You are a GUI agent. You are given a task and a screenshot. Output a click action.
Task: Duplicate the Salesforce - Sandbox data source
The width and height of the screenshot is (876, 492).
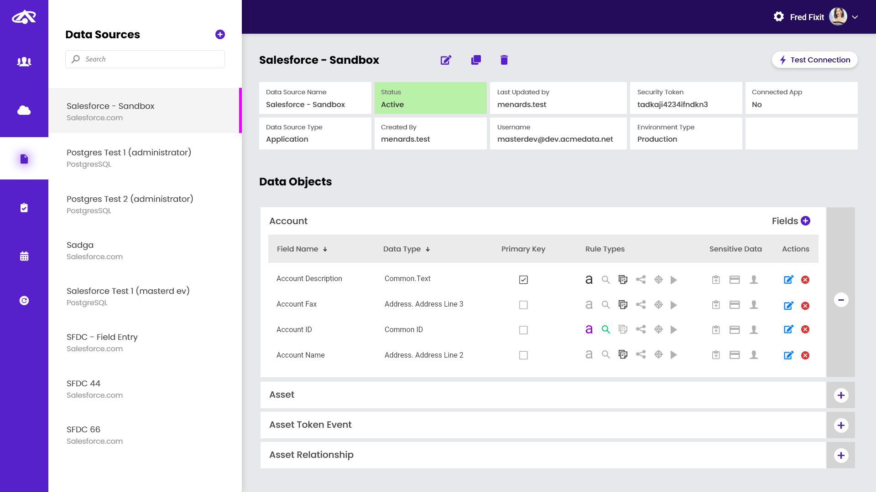[476, 60]
